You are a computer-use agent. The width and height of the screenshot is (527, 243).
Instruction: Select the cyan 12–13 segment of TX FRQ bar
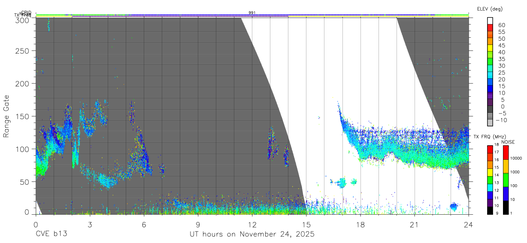(491, 187)
